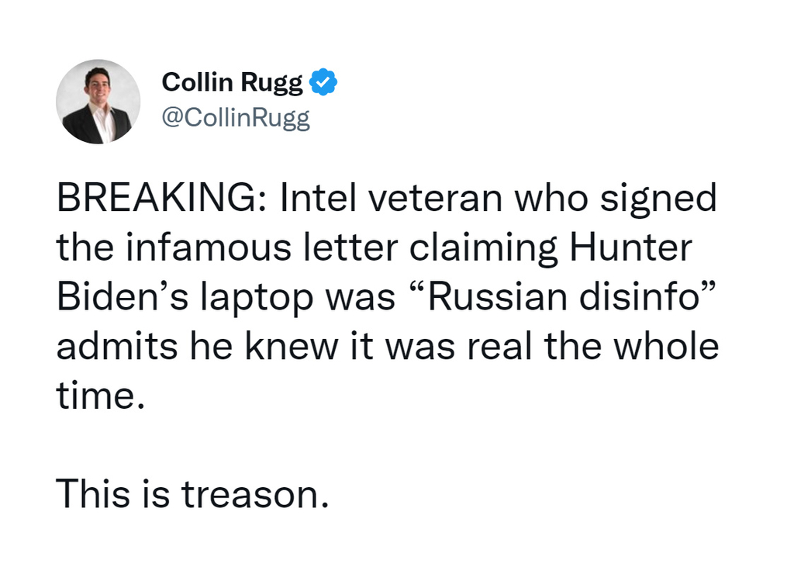Click the words "infamous letter"
Screen dimensions: 787x574
point(262,247)
